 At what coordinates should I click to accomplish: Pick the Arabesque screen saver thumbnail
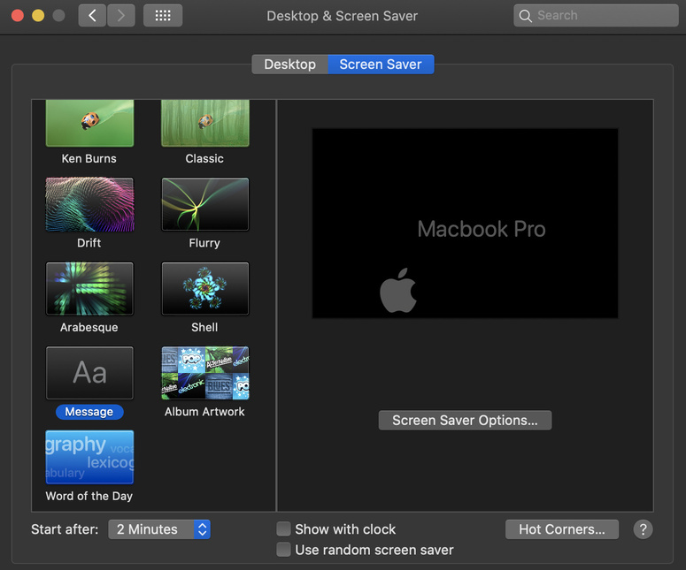[89, 288]
